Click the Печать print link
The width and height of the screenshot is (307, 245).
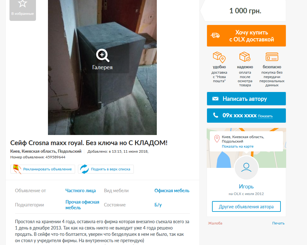pos(278,223)
